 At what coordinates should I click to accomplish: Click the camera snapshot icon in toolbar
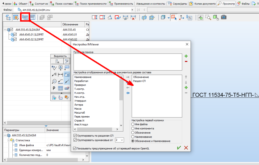224,17
